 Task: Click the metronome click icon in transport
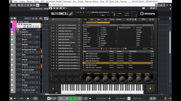pos(151,98)
